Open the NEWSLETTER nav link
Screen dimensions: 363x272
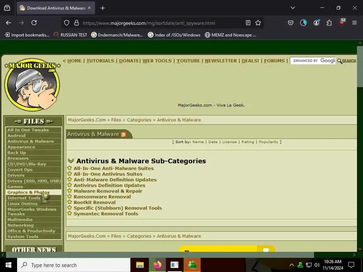(x=221, y=61)
